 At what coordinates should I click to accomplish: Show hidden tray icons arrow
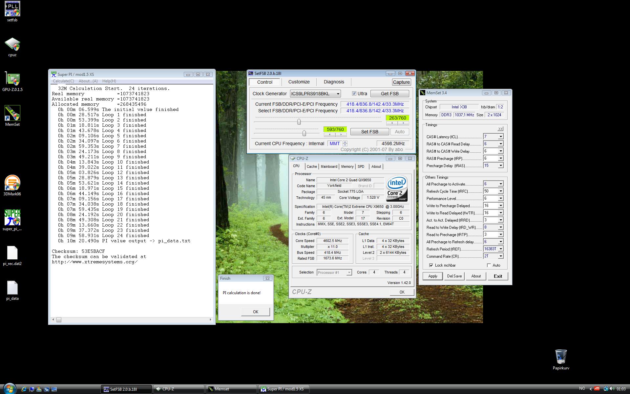tap(591, 389)
